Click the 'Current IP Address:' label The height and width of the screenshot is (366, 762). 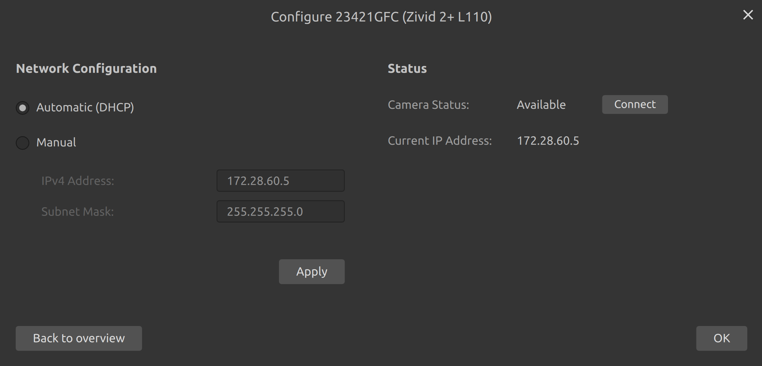tap(439, 141)
